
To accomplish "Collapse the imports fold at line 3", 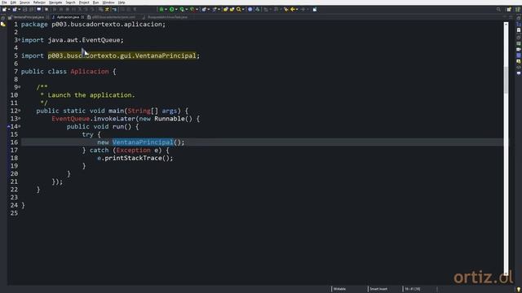I will 20,40.
